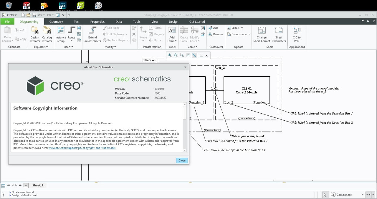This screenshot has height=199, width=377.
Task: Click Open folder icon in quick access bar
Action: [28, 15]
